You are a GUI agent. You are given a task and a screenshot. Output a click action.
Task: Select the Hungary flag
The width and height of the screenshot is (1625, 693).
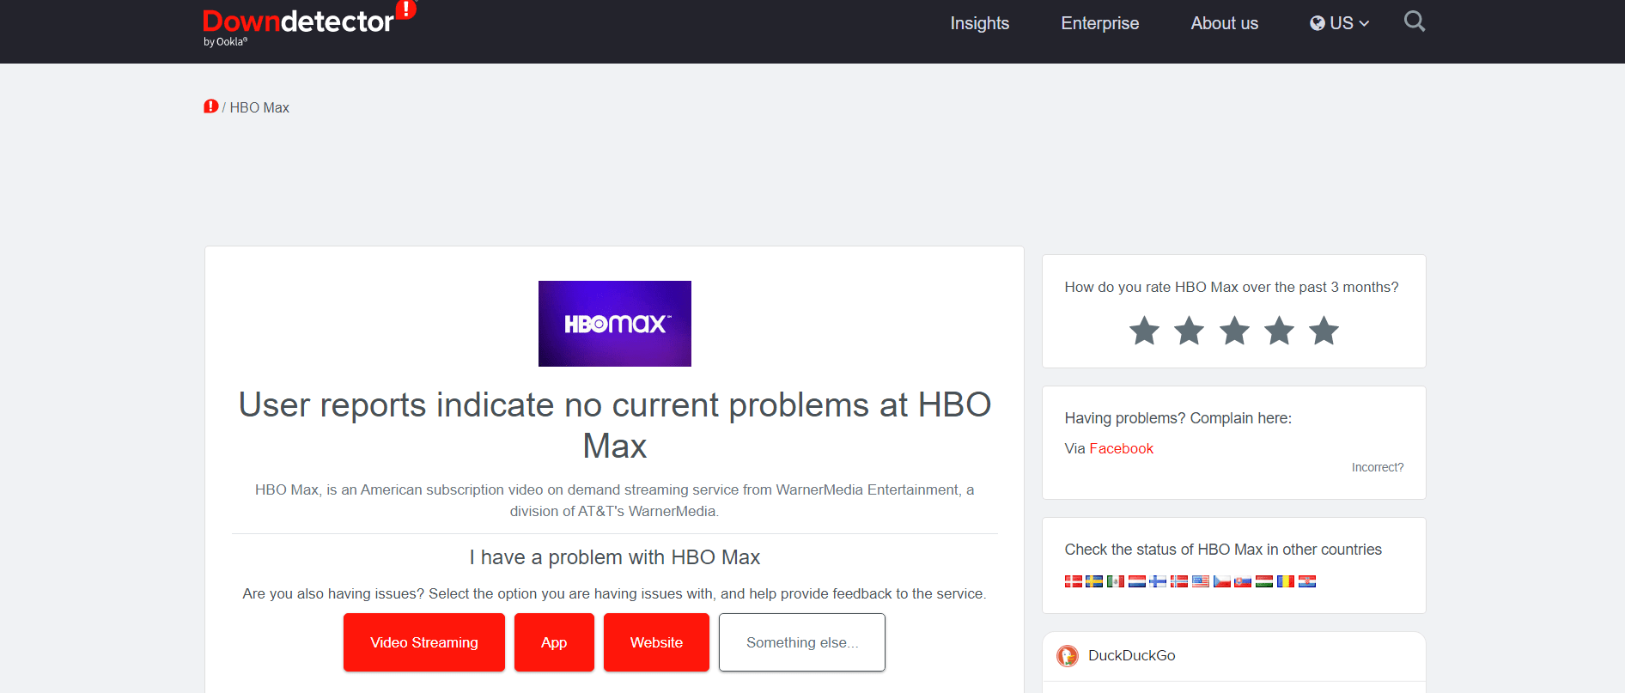1264,581
